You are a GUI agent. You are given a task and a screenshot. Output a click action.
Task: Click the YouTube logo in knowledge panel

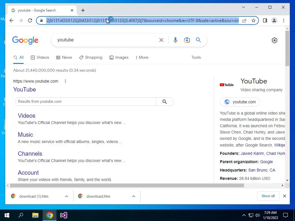[227, 85]
